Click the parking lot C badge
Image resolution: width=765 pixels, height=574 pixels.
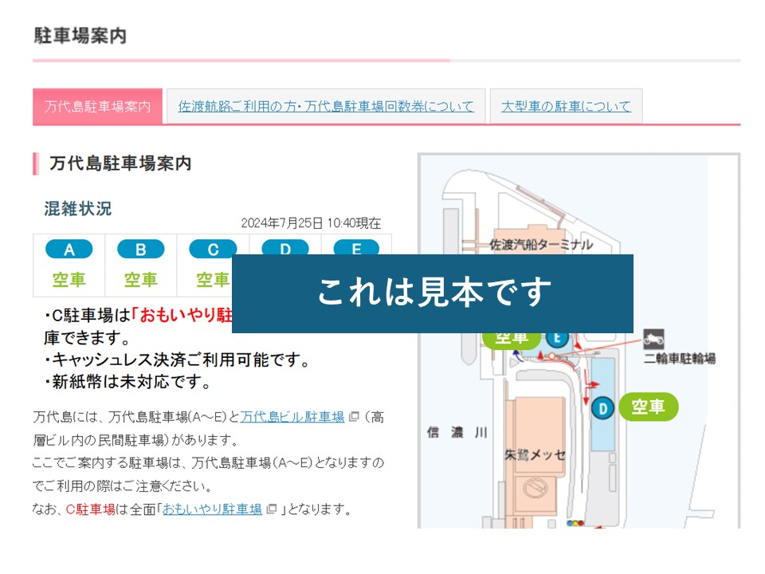(x=211, y=250)
